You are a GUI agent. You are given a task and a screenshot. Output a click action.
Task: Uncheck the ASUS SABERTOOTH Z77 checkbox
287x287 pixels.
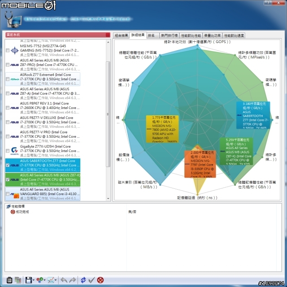[x=8, y=165]
